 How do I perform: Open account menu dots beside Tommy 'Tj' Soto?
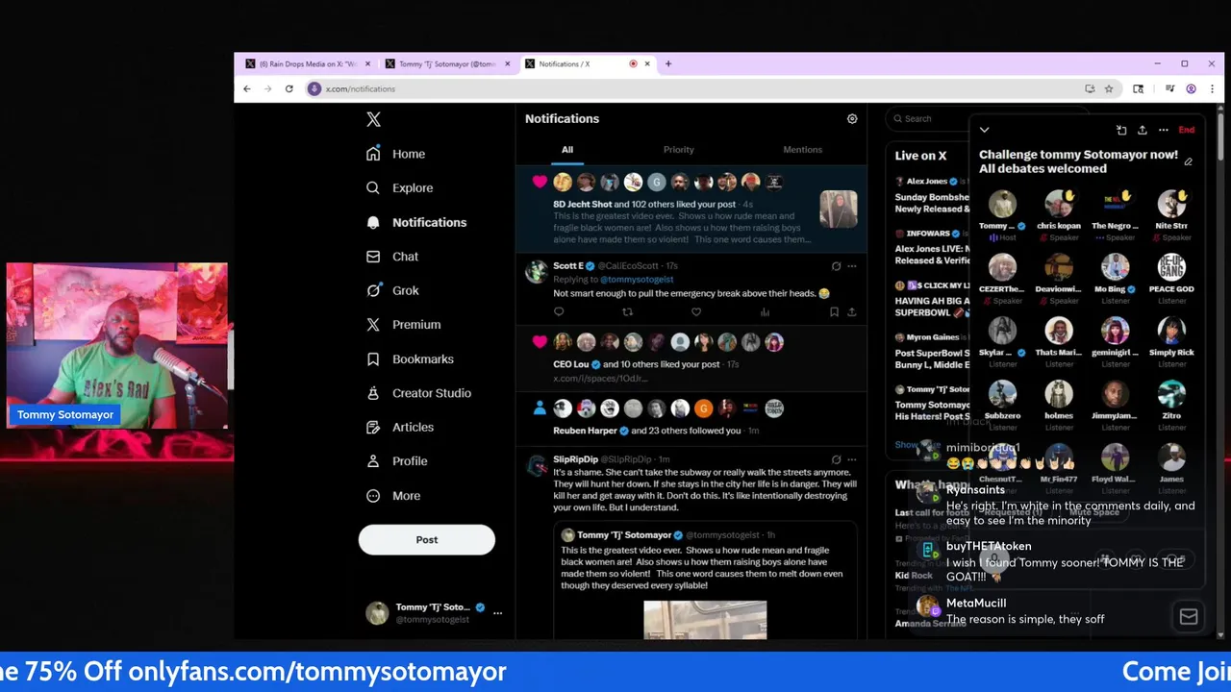pyautogui.click(x=497, y=612)
